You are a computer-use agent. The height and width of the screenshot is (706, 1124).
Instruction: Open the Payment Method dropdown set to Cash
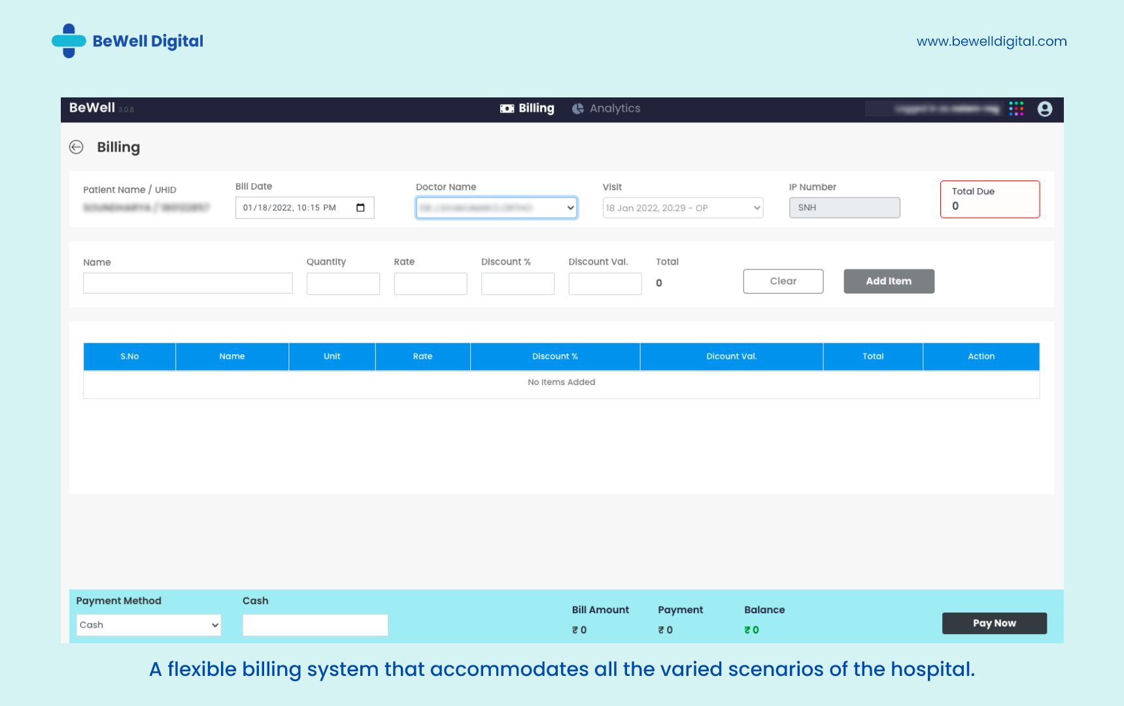(148, 625)
